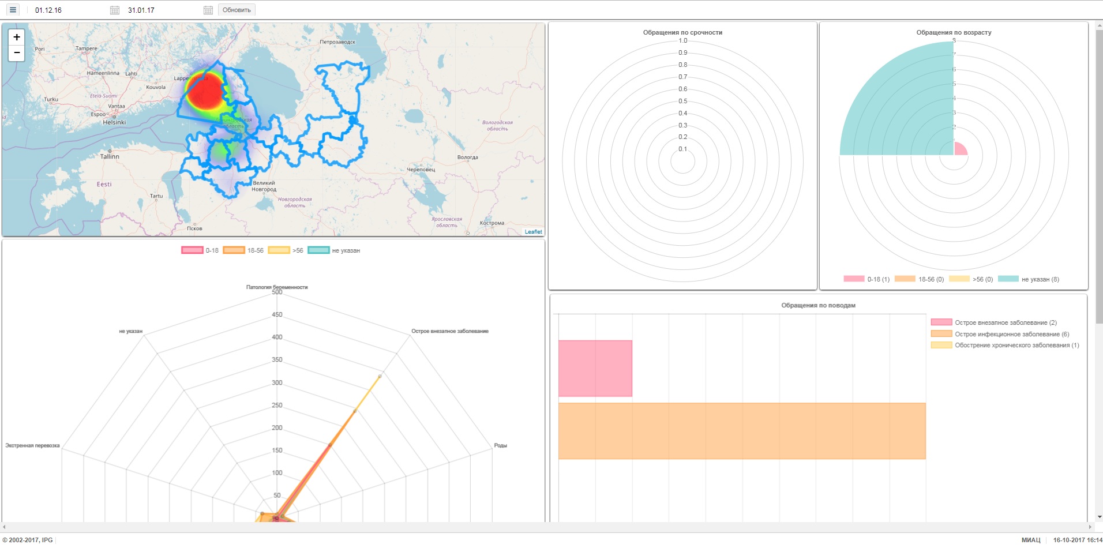Viewport: 1103px width, 548px height.
Task: Open the hamburger menu button
Action: (13, 10)
